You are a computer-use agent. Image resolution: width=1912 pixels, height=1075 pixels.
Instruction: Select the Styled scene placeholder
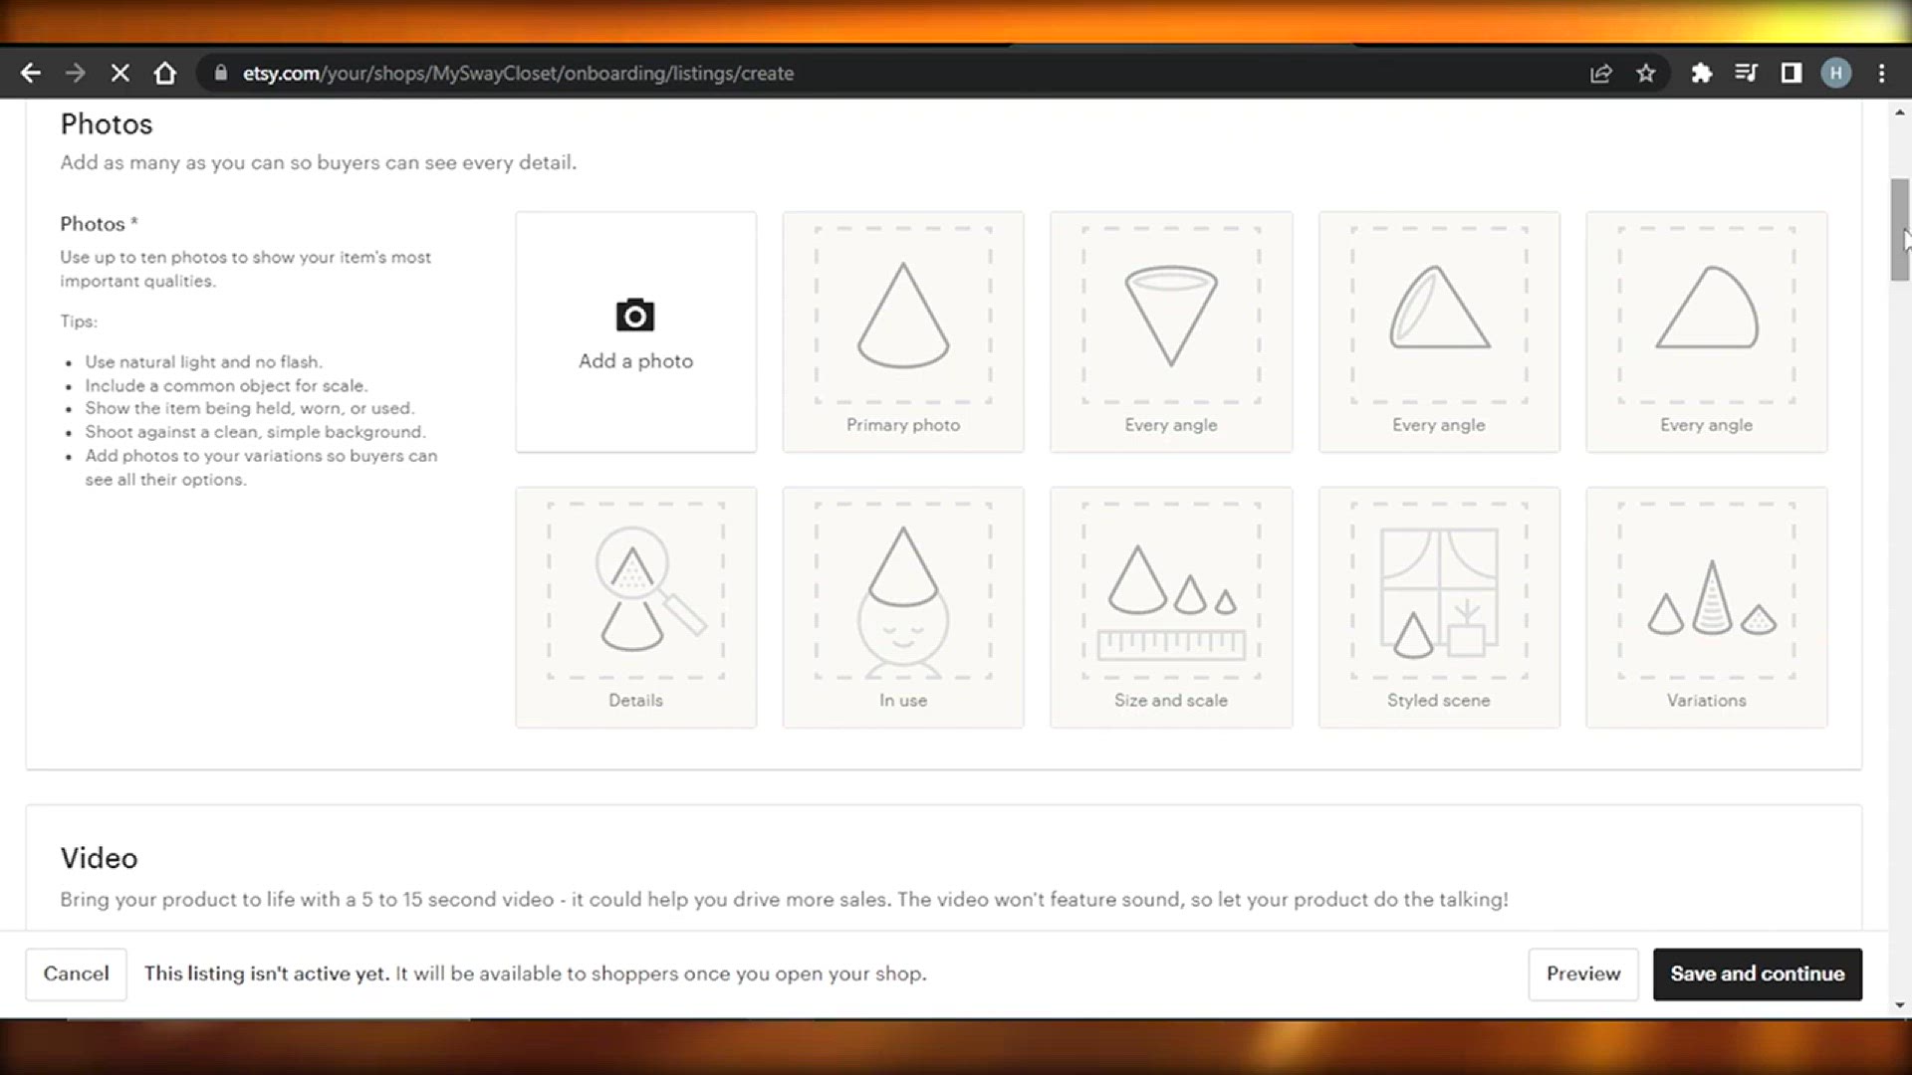(x=1439, y=607)
